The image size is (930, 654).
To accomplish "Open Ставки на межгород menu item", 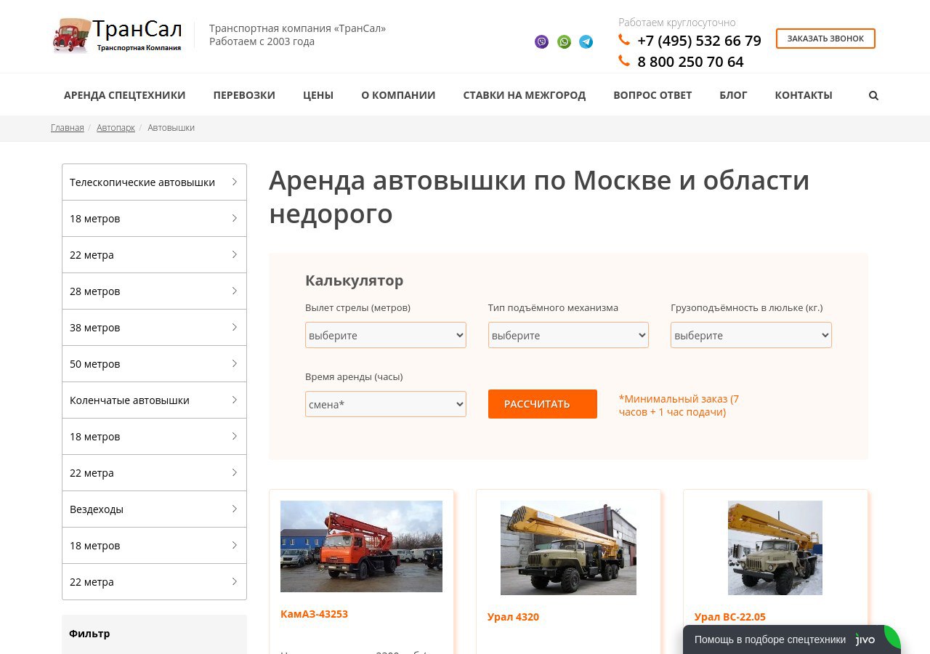I will pos(525,95).
